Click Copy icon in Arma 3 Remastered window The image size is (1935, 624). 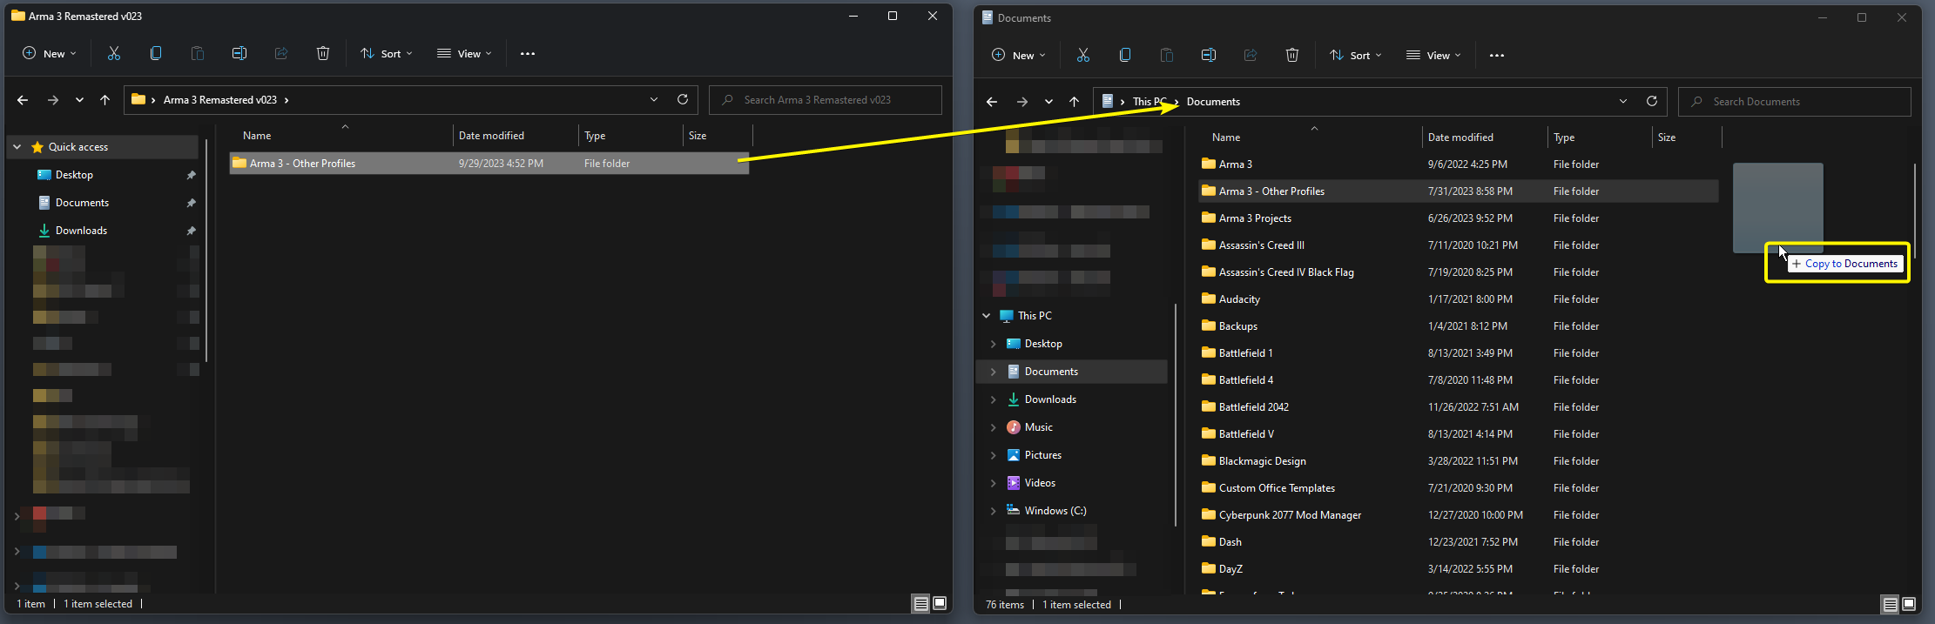[156, 53]
